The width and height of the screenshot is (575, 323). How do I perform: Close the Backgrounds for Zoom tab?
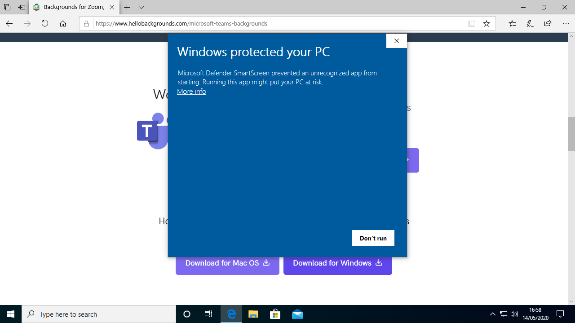112,7
